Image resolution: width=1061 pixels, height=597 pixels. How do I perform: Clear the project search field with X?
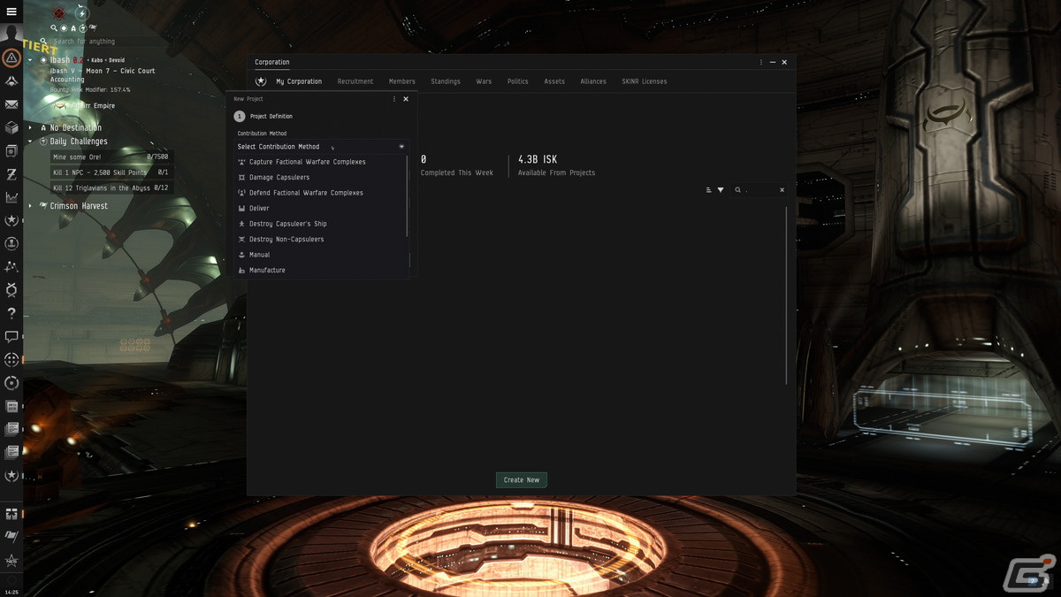[782, 190]
